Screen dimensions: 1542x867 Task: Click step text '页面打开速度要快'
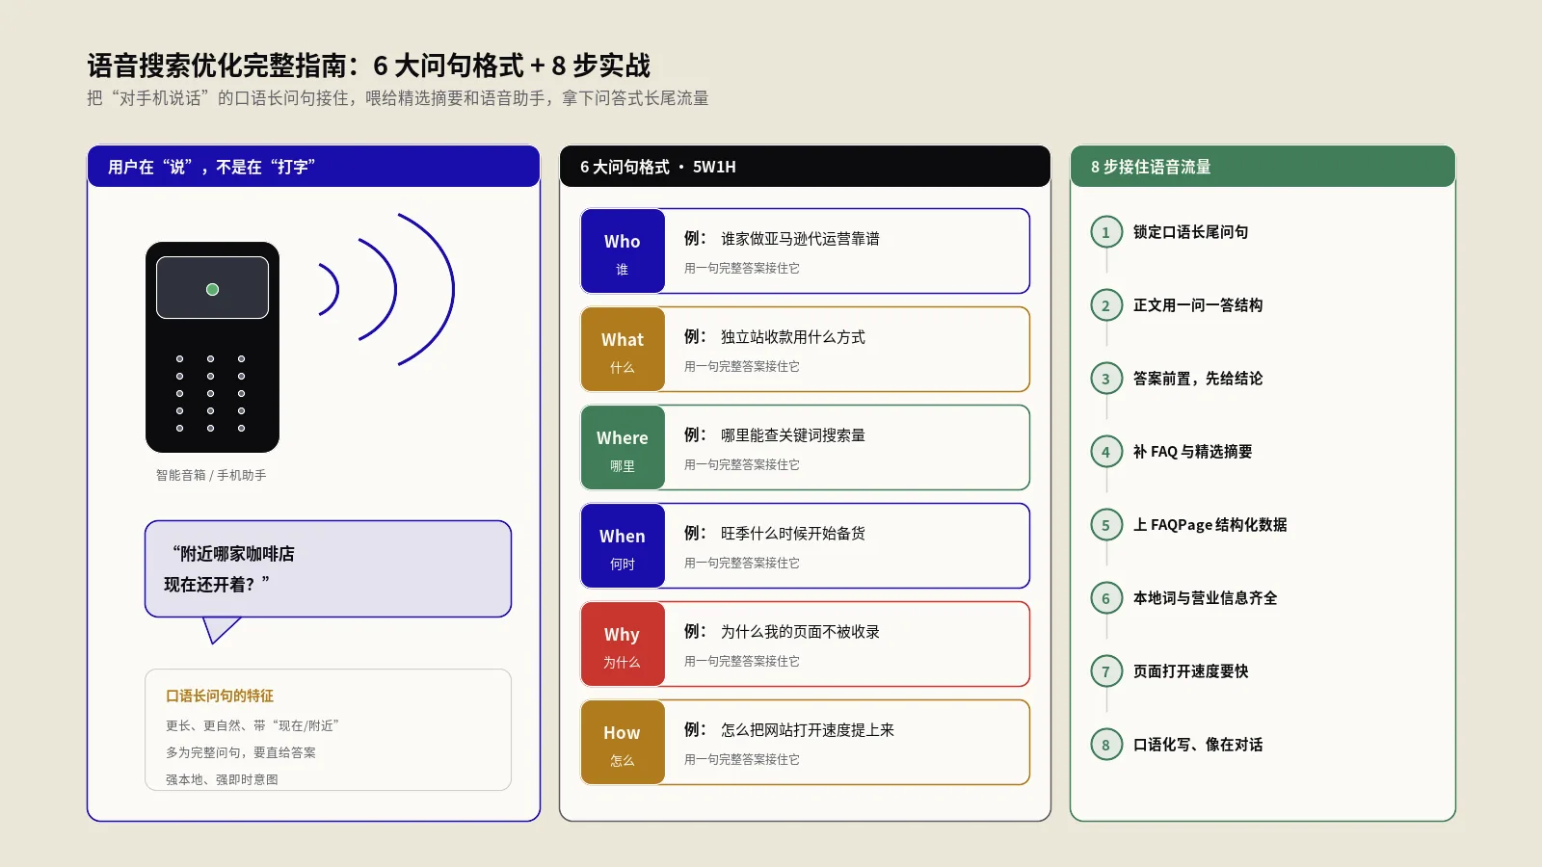tap(1191, 671)
